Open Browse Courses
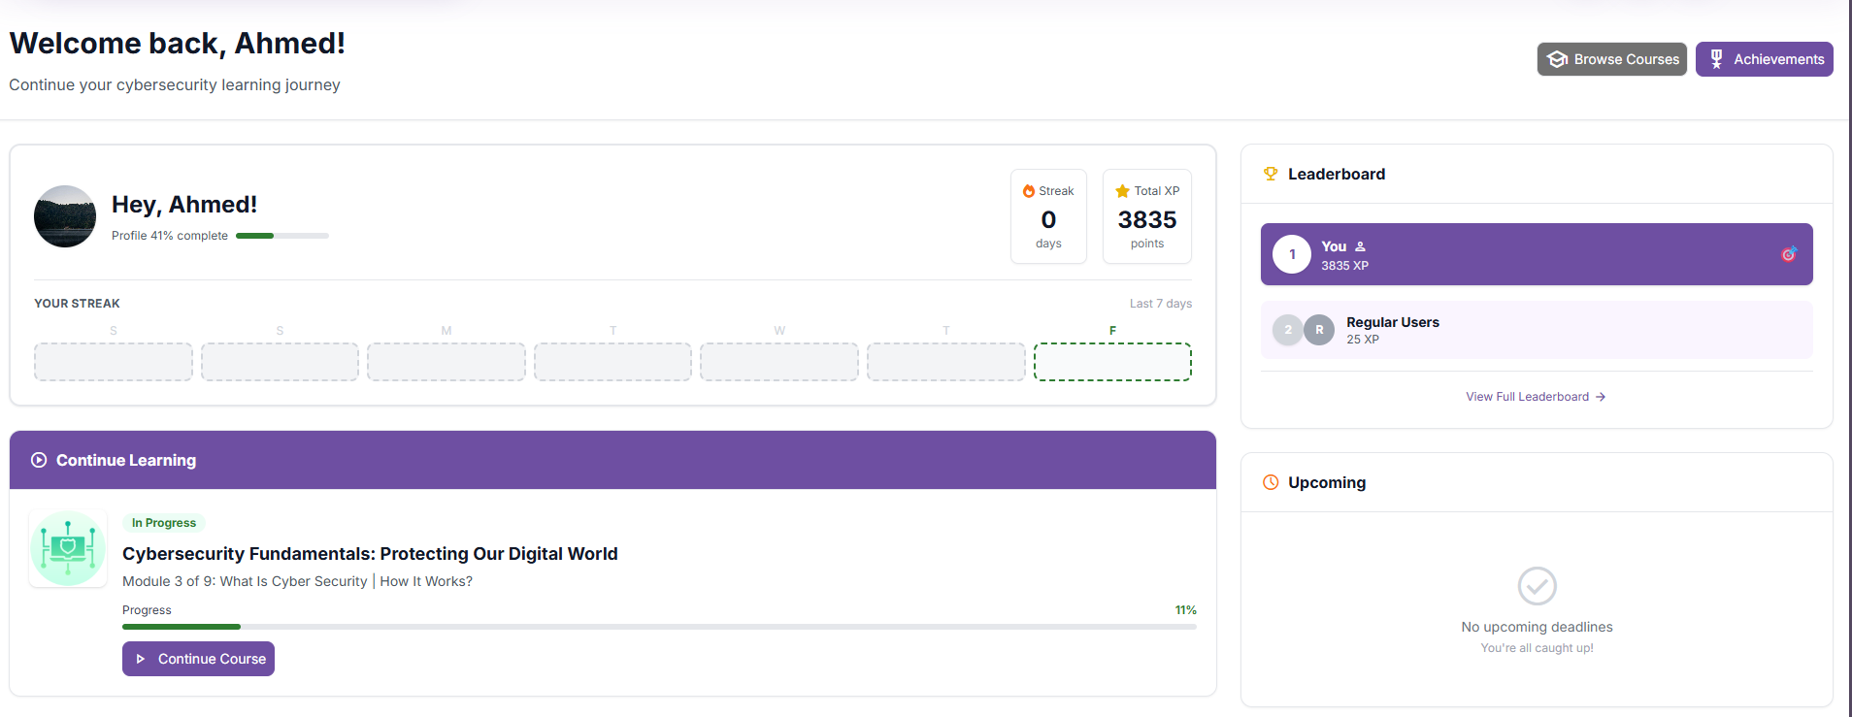This screenshot has height=717, width=1852. [1611, 58]
